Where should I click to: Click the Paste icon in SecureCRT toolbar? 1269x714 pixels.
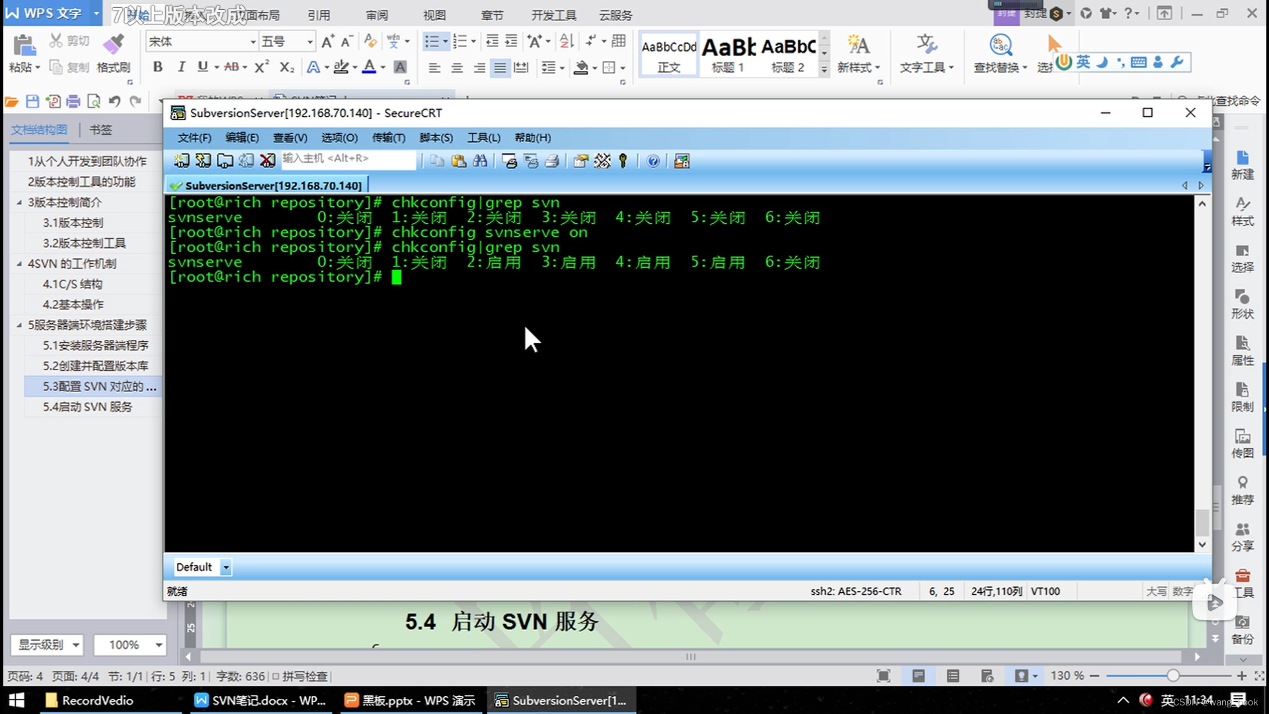pos(458,161)
